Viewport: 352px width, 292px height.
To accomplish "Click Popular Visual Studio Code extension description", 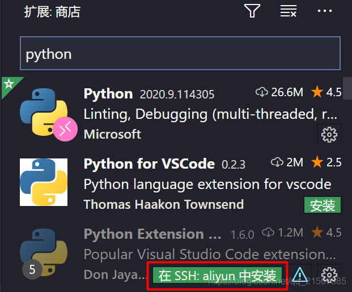I will coord(210,254).
